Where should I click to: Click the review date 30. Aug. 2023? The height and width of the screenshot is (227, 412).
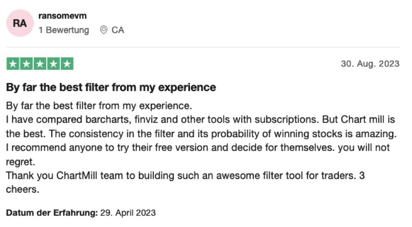click(370, 63)
